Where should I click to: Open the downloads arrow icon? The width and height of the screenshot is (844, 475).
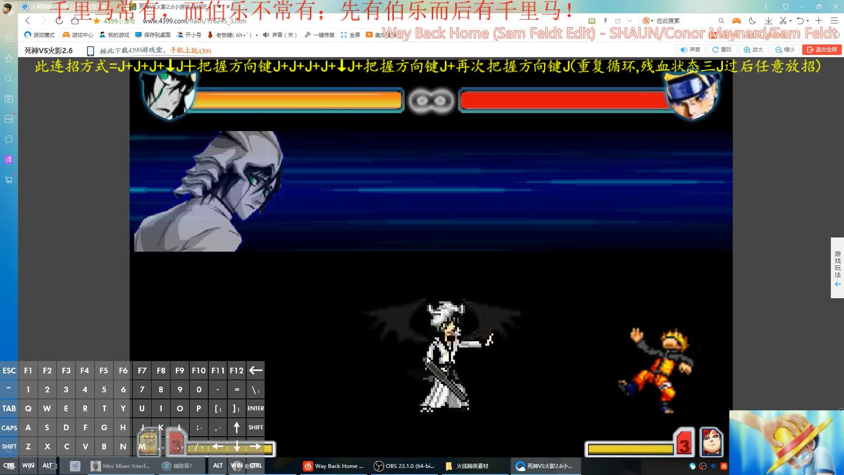coord(768,21)
